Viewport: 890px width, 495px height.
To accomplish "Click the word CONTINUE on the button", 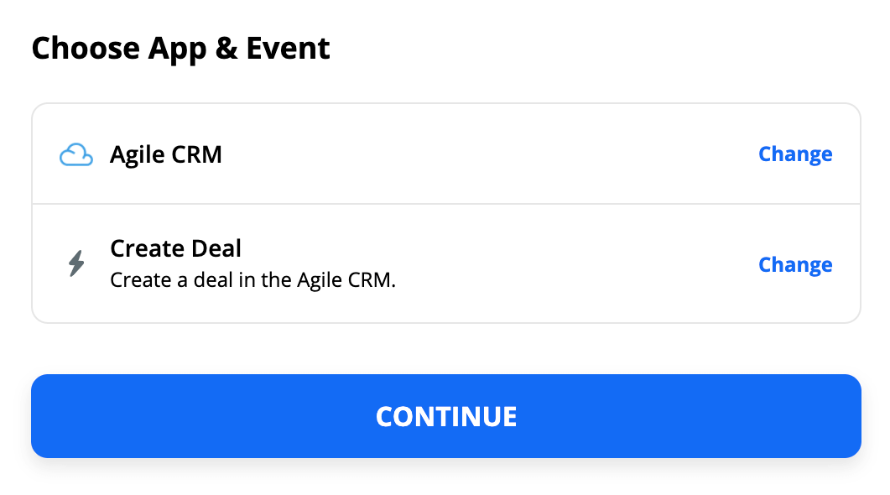I will tap(446, 417).
